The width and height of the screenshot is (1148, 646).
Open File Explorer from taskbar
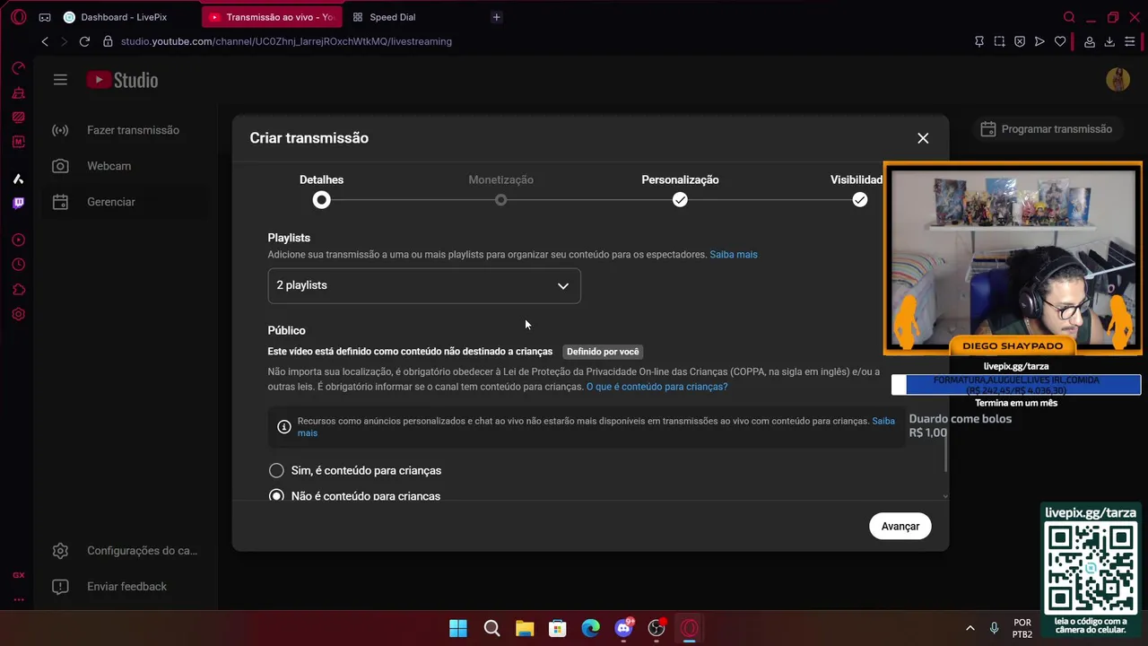[525, 628]
